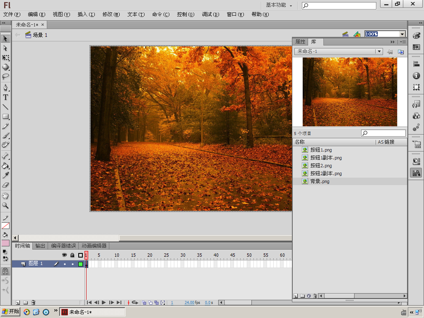Image resolution: width=424 pixels, height=318 pixels.
Task: Open the Info panel icon
Action: tap(416, 76)
